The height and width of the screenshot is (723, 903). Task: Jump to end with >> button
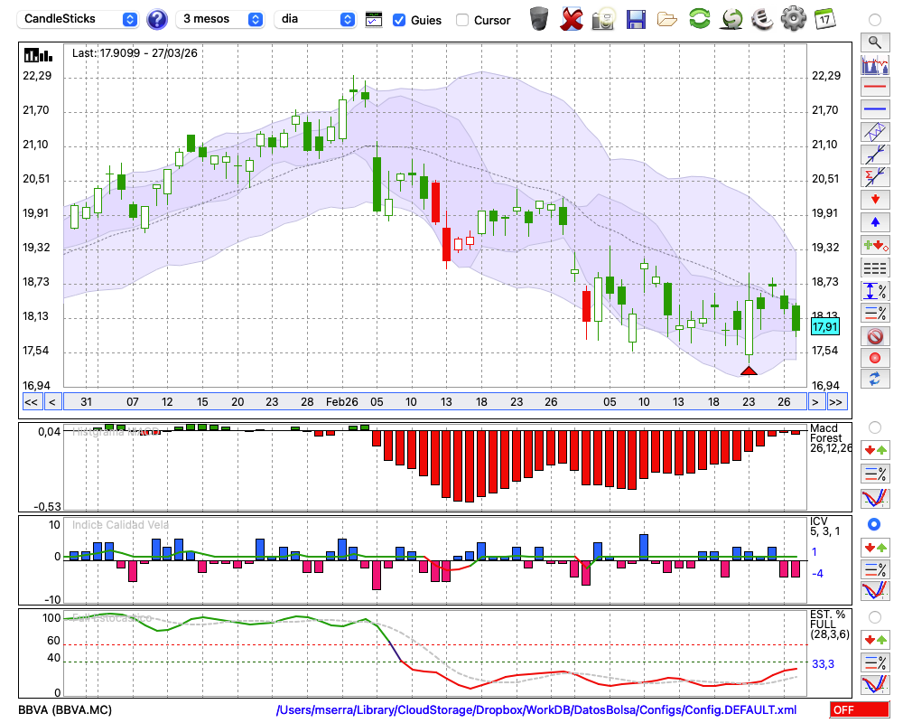click(835, 402)
